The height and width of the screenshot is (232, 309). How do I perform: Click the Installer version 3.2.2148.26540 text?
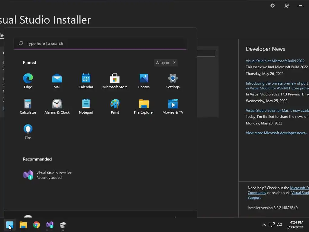(x=272, y=208)
